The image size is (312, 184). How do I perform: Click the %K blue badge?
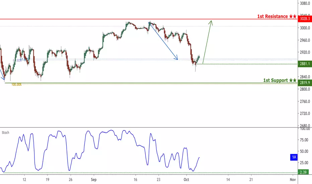point(294,157)
